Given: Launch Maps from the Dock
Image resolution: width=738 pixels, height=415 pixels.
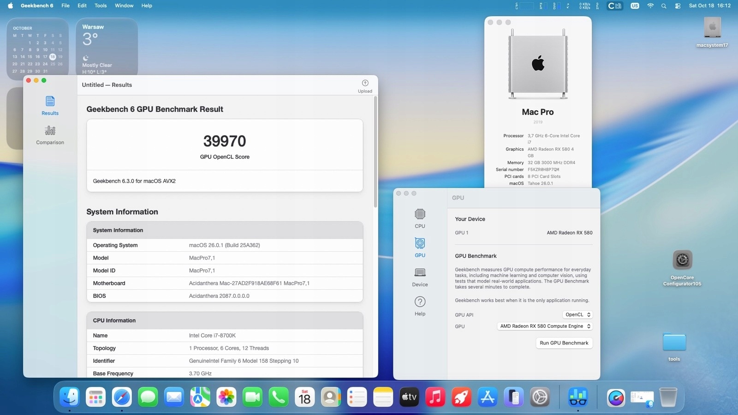Looking at the screenshot, I should [x=200, y=397].
